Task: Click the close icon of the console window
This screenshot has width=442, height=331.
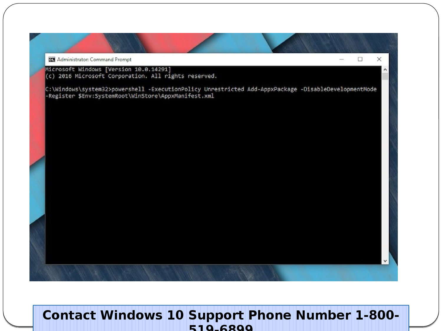Action: [x=379, y=59]
